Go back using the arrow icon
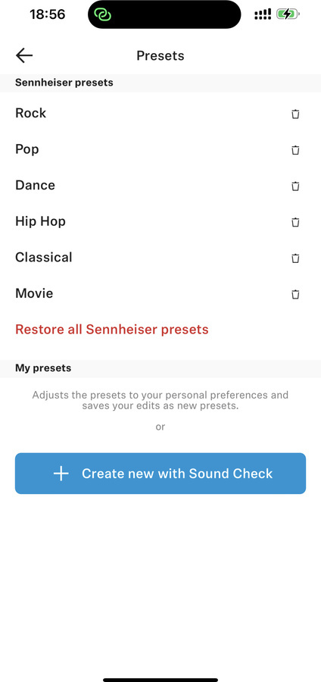The image size is (321, 682). tap(24, 55)
